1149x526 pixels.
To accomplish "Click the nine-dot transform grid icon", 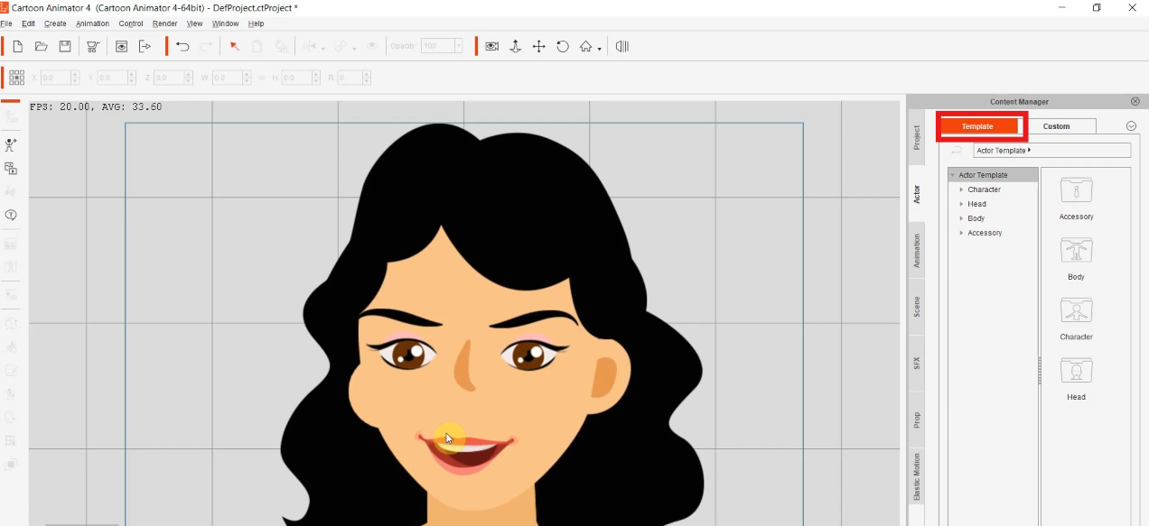I will tap(16, 78).
